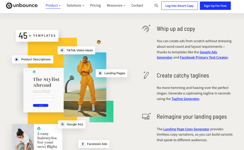Click the golden hexagon gem icon
244x150 pixels.
coord(99,42)
